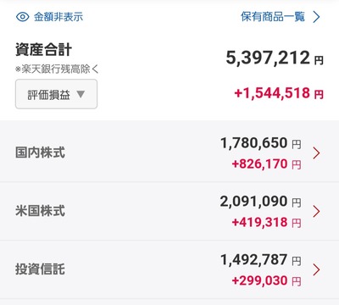
Task: Tap the chevron beside 保有商品一覧
Action: pos(317,17)
